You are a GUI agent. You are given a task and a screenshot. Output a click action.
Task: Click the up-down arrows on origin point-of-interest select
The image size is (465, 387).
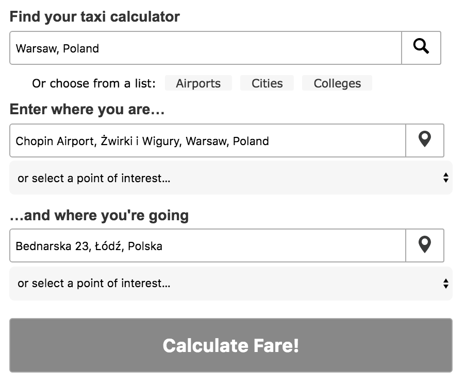(446, 178)
